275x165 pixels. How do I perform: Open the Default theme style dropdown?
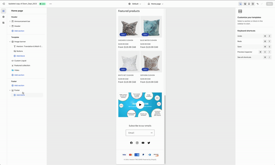(135, 4)
